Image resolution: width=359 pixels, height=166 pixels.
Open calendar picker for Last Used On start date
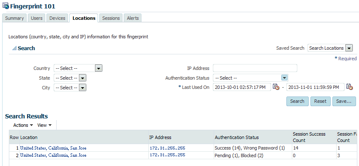(276, 87)
